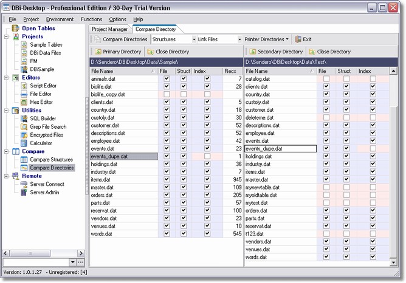Toggle File checkbox for catalog.dat
Viewport: 406px width, 283px height.
[327, 79]
